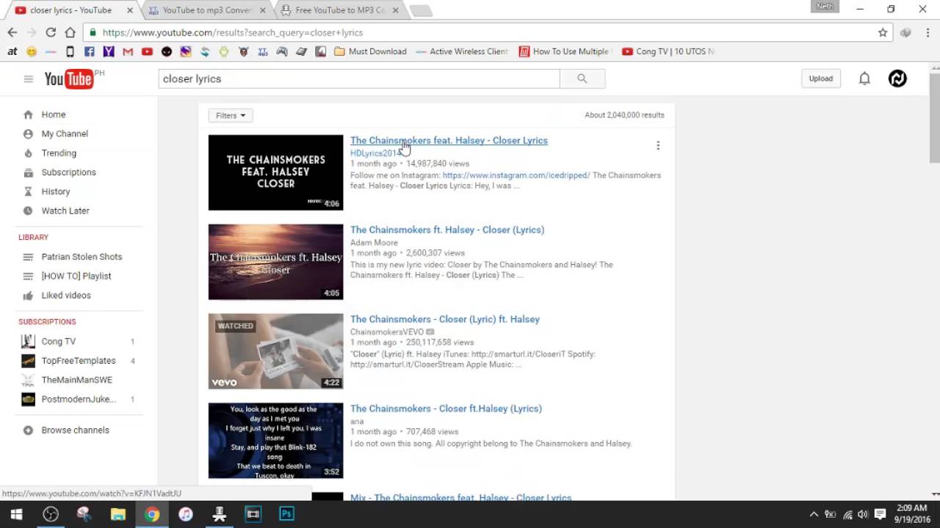Click the sunset Closer thumbnail 4:05
940x528 pixels.
[x=275, y=262]
